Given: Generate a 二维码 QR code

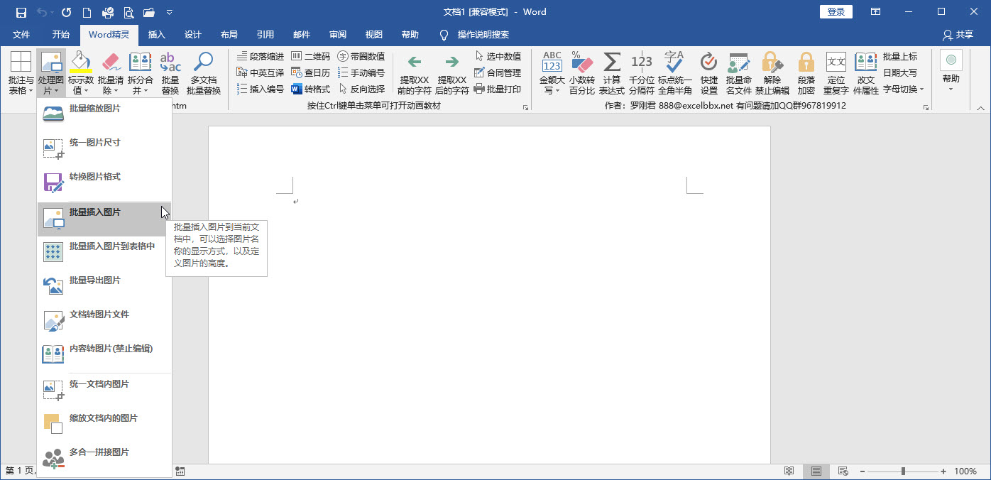Looking at the screenshot, I should coord(311,56).
